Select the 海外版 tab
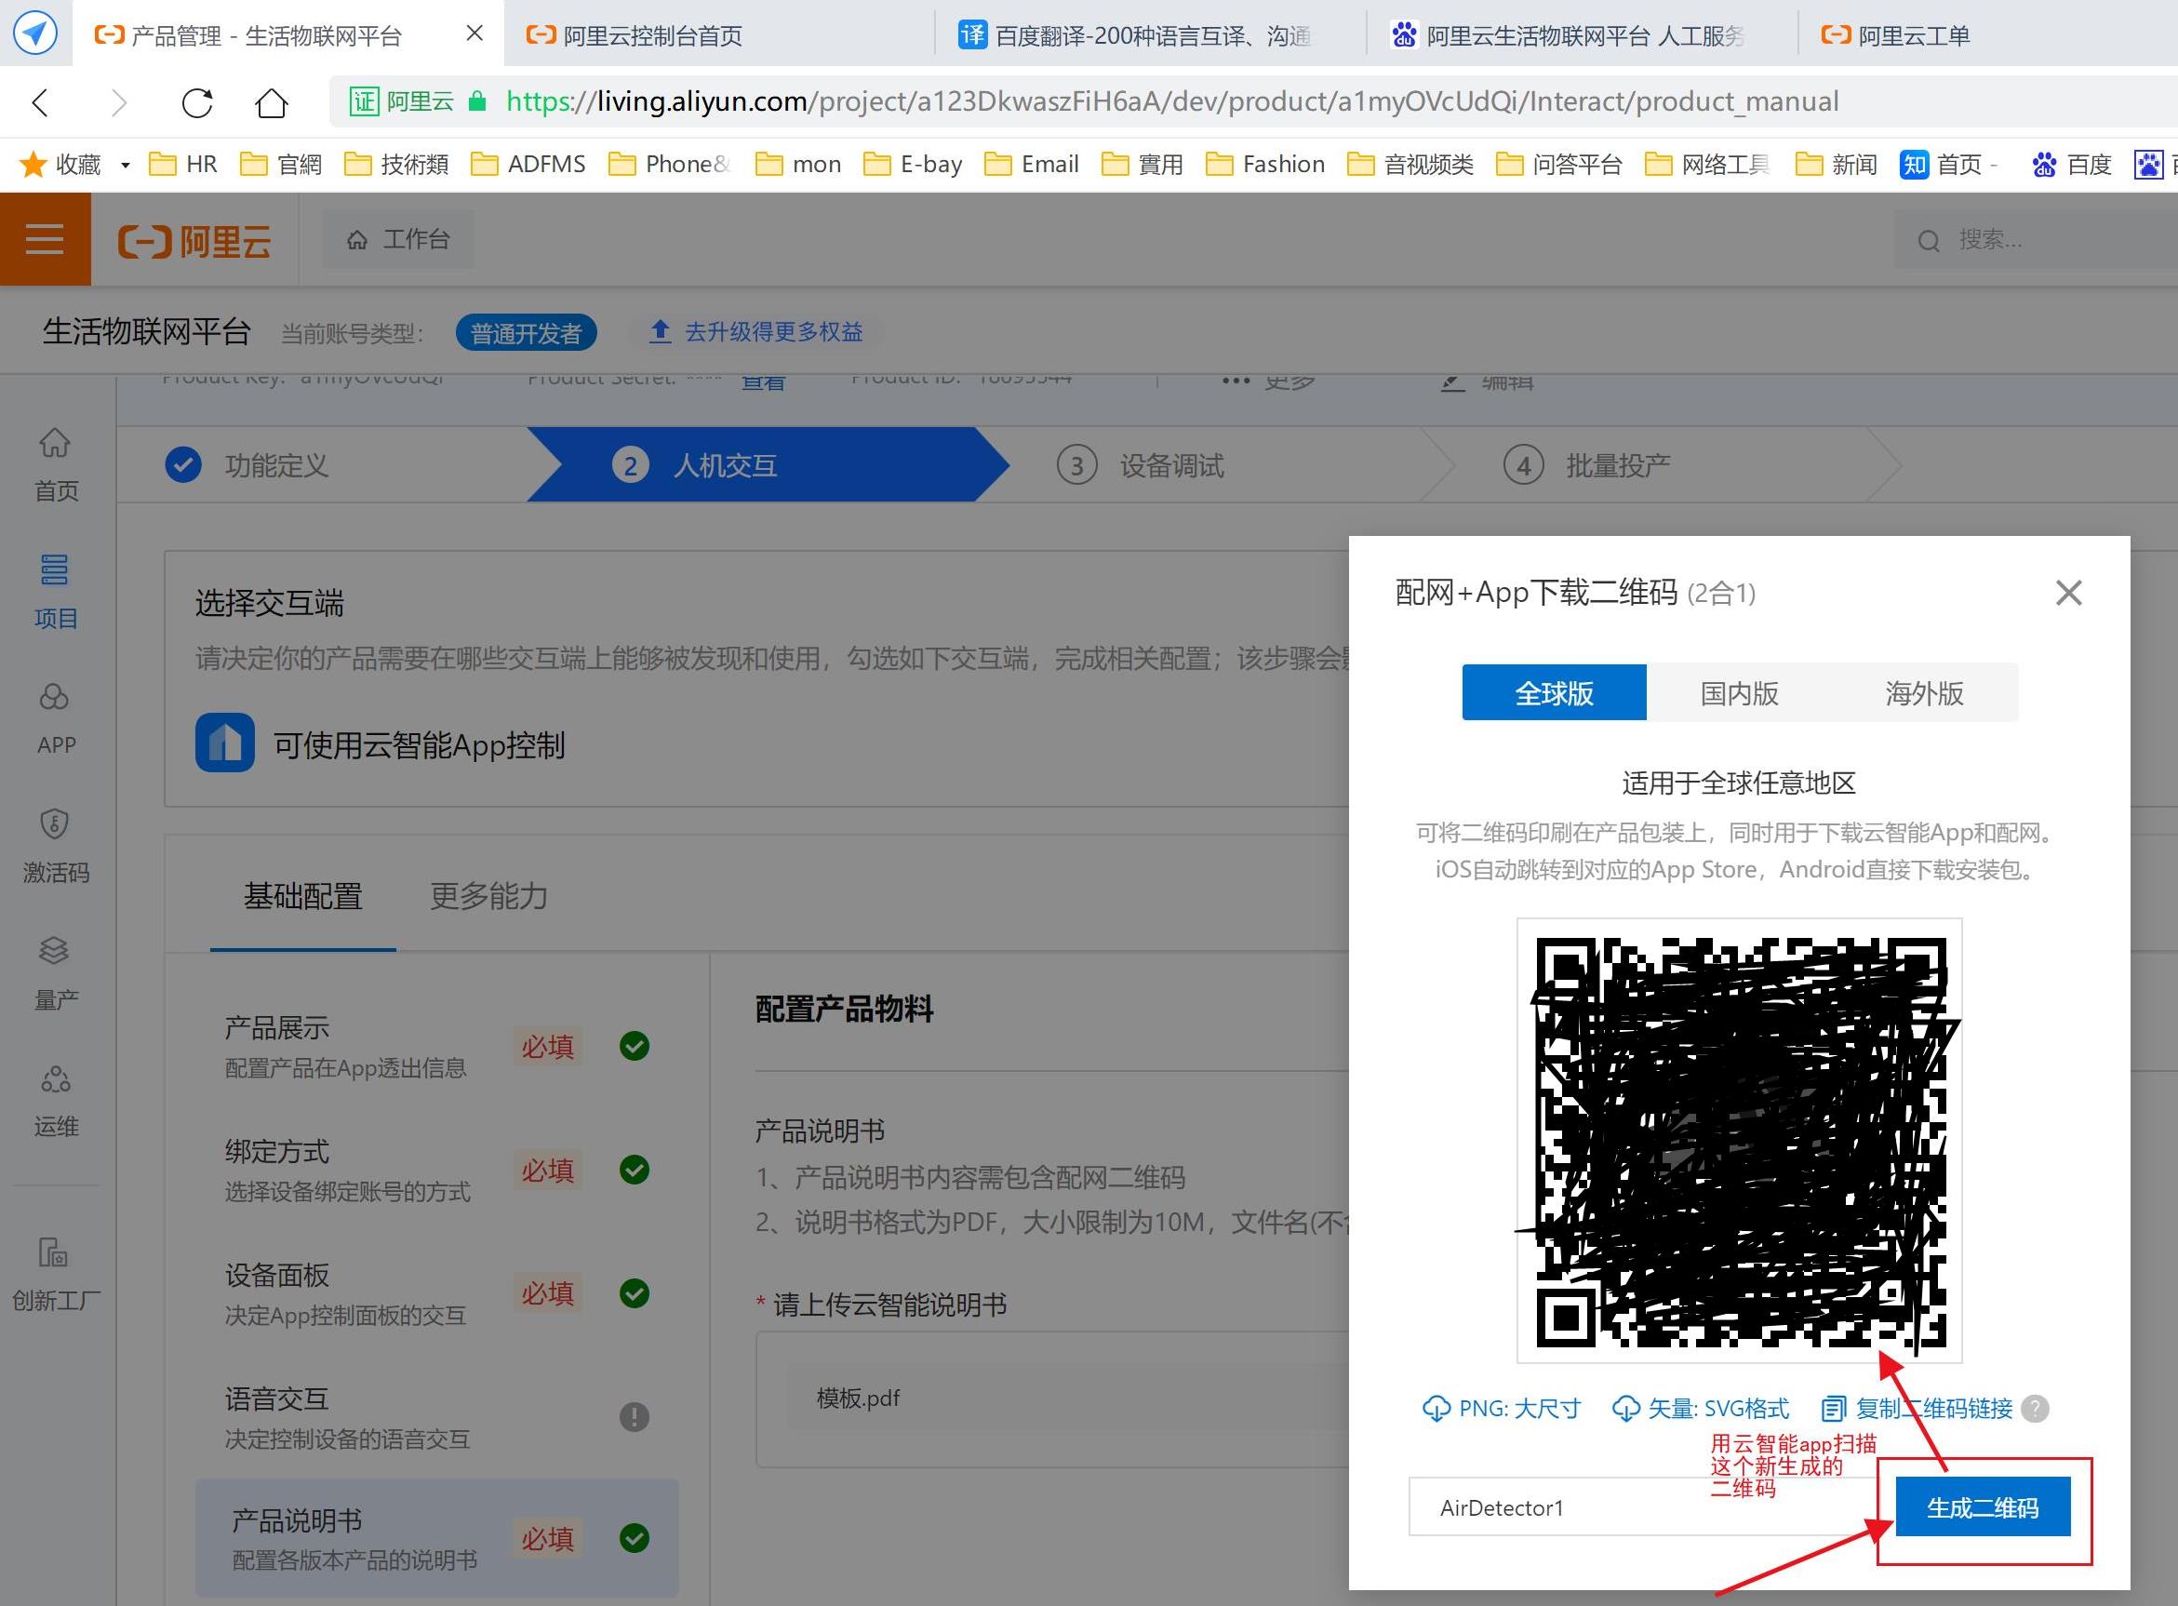The image size is (2178, 1606). click(x=1924, y=693)
